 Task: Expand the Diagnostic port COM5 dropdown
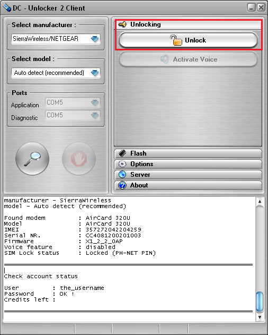[x=73, y=115]
